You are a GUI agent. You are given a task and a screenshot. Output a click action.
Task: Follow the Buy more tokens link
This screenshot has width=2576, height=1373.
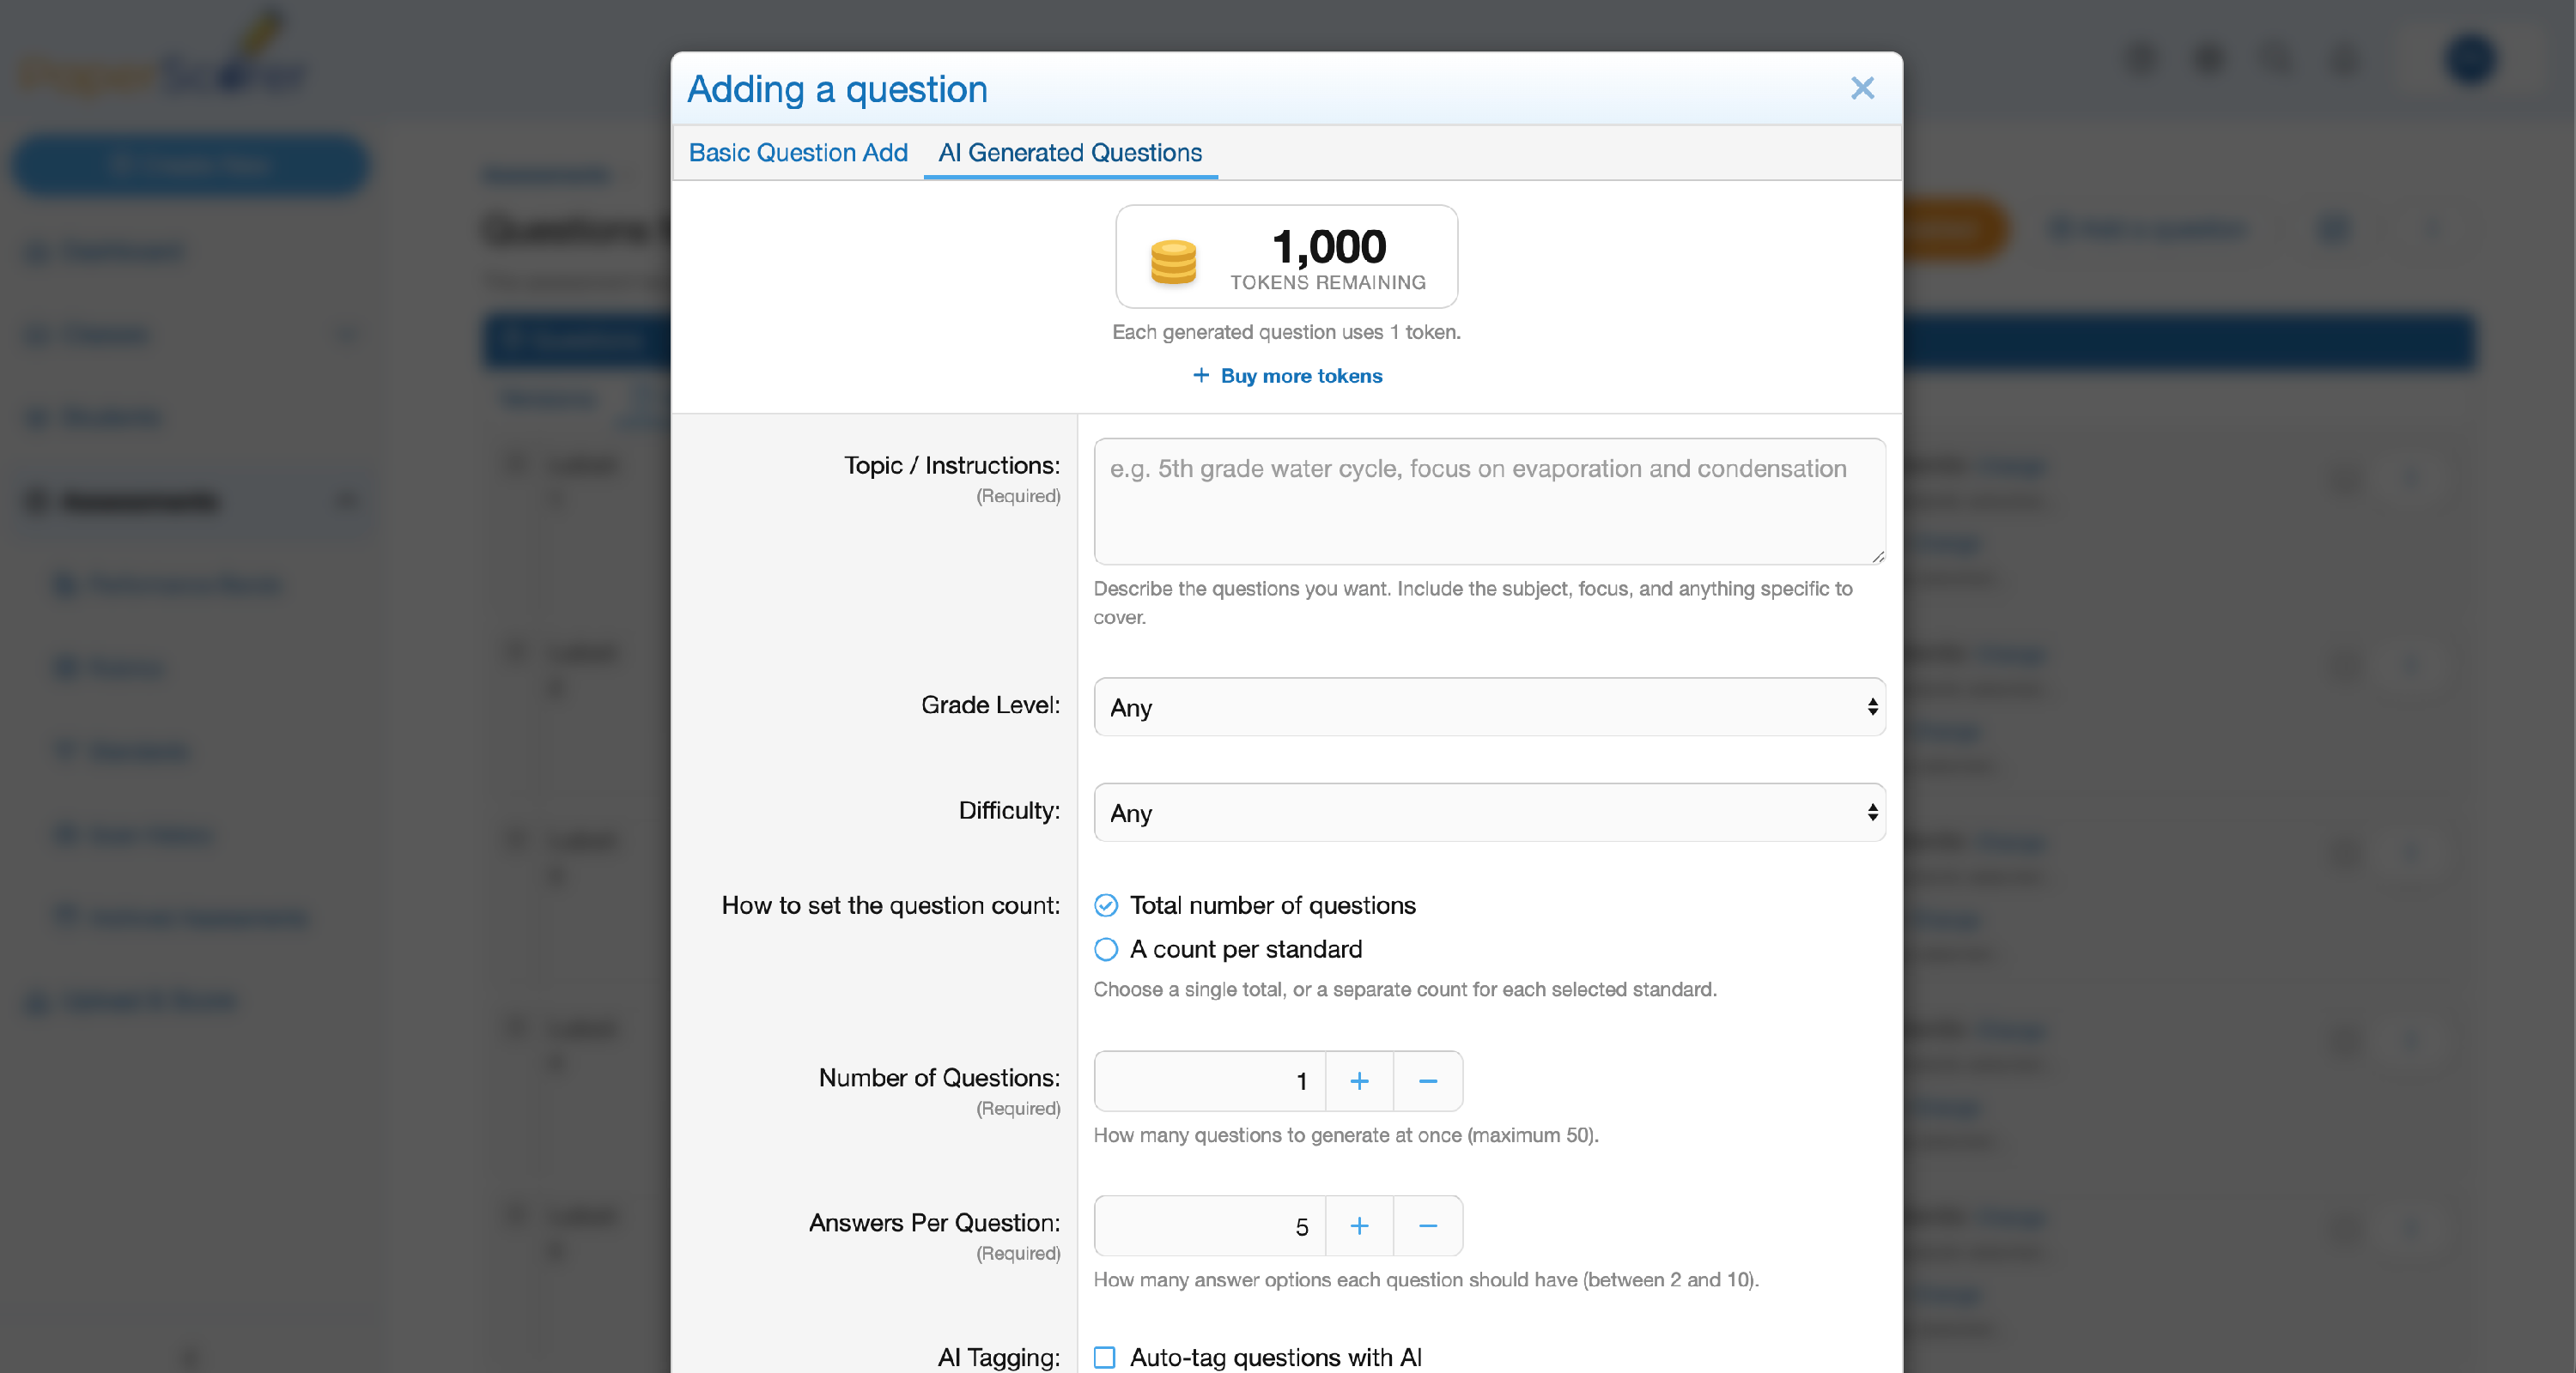[x=1301, y=376]
